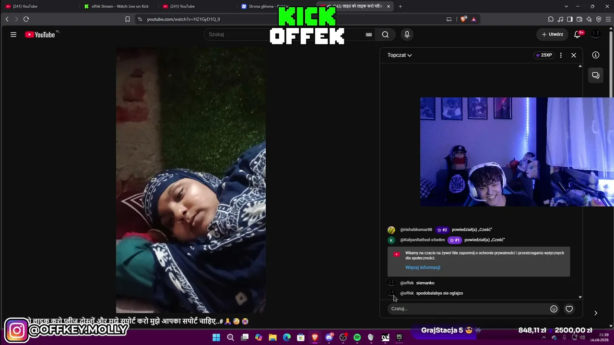Screen dimensions: 614x345
Task: Click the next arrow right of chat
Action: (x=596, y=313)
